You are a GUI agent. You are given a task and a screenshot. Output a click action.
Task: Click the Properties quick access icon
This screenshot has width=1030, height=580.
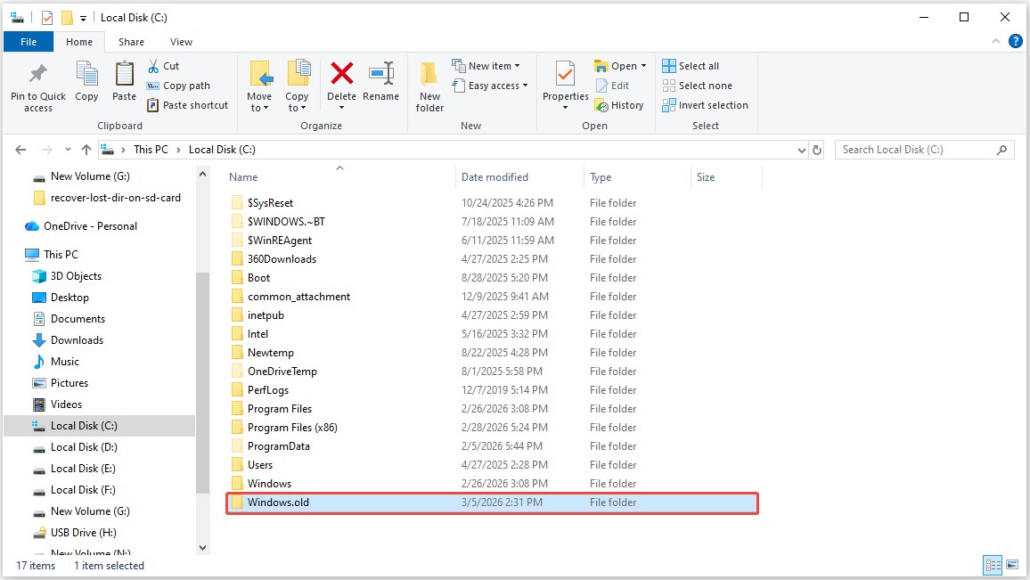coord(47,18)
